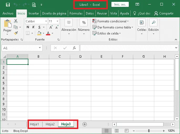Open the Edición search icon
This screenshot has width=180, height=134.
point(153,23)
